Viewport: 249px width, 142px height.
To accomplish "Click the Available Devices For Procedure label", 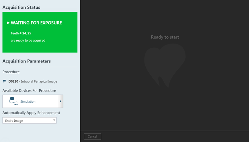I will [29, 91].
